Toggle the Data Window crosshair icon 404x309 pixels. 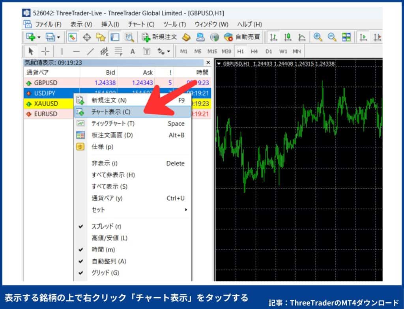(x=86, y=37)
